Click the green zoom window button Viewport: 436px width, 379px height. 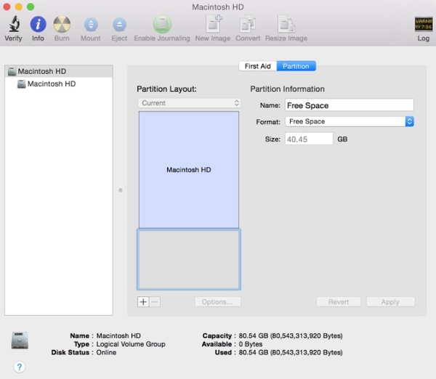pyautogui.click(x=31, y=7)
